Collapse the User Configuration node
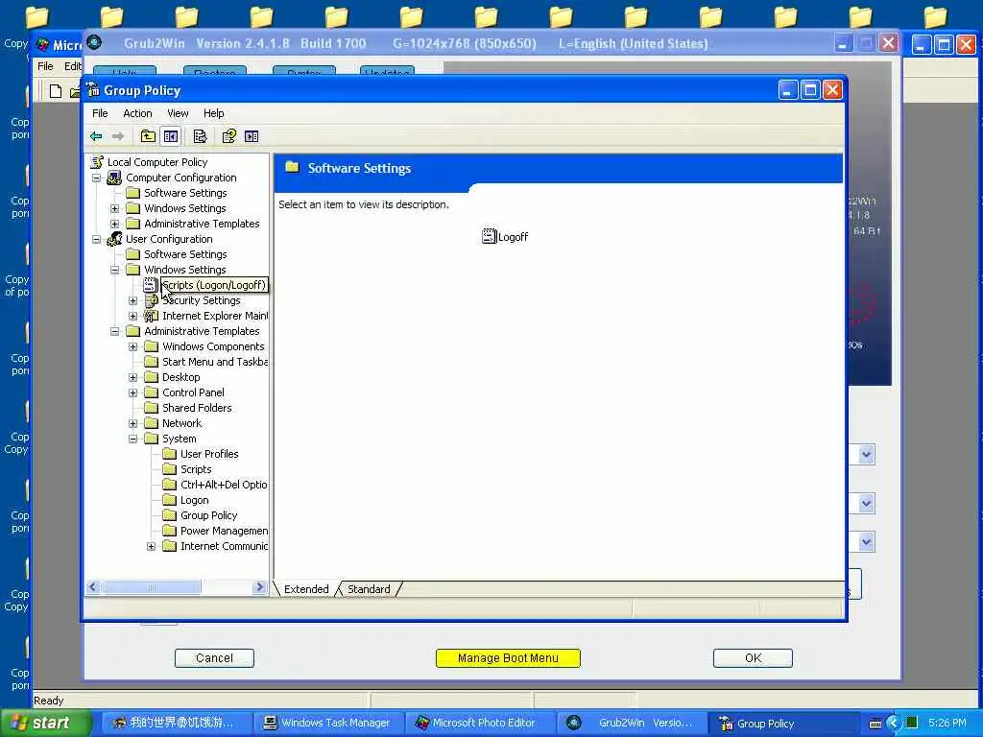Screen dimensions: 983x737 (97, 239)
